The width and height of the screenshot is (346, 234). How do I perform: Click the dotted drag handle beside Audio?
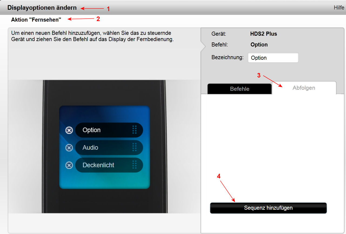coord(135,148)
